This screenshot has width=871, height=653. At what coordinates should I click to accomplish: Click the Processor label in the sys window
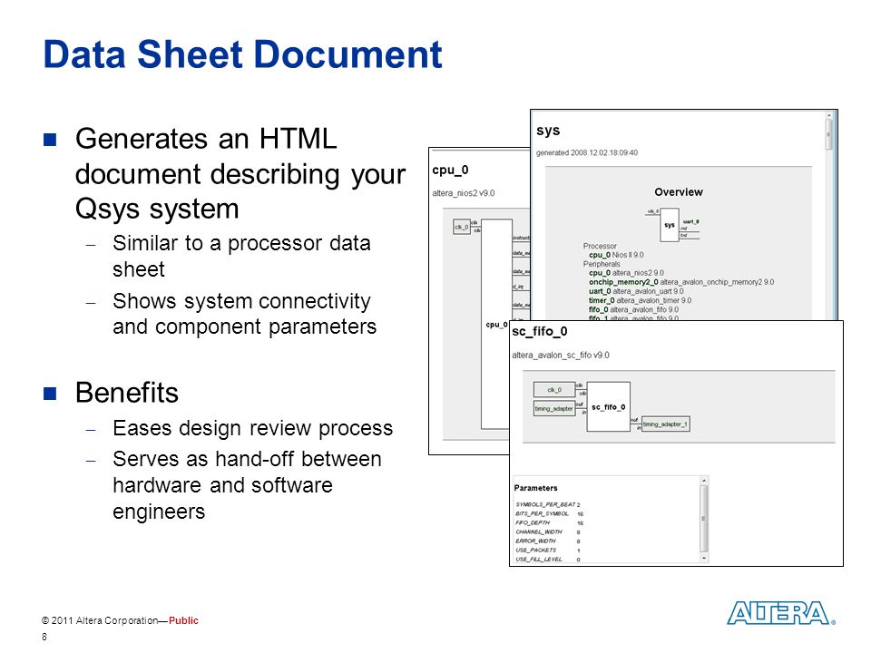600,246
